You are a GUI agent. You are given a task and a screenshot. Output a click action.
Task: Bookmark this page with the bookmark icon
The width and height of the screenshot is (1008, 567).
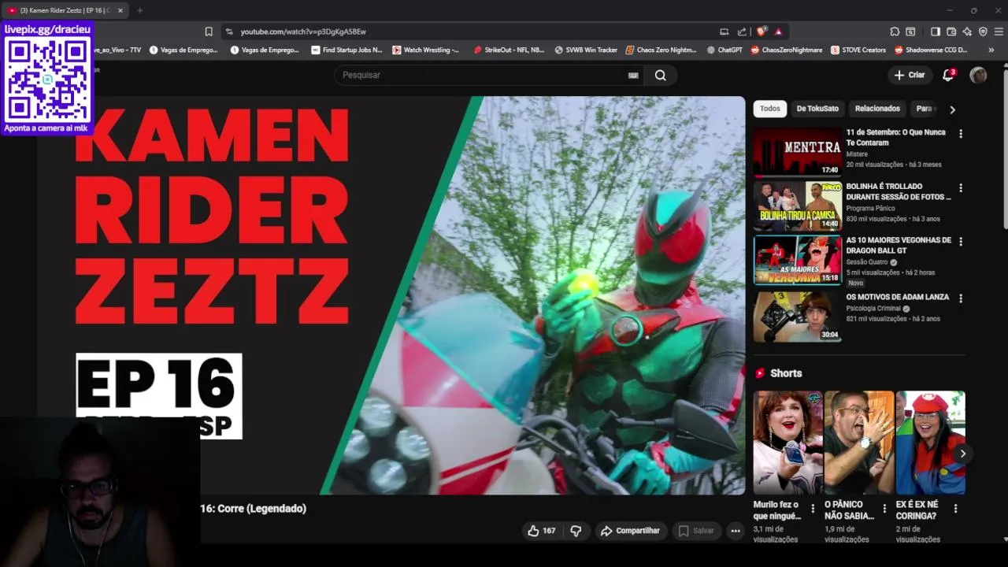(209, 31)
